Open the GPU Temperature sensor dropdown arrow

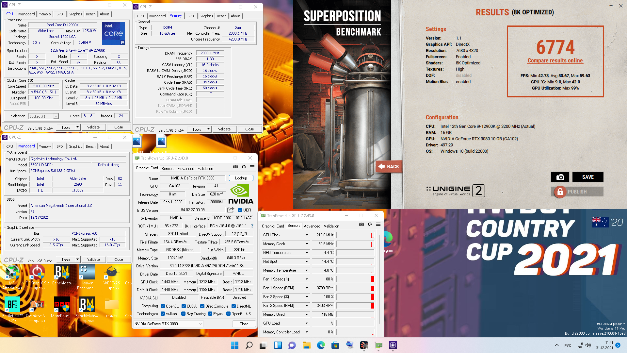pyautogui.click(x=307, y=253)
